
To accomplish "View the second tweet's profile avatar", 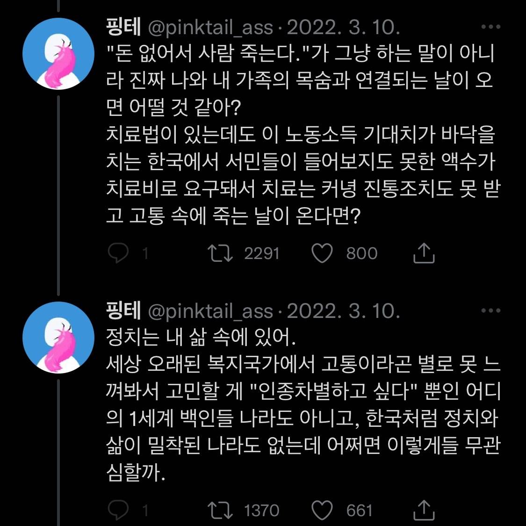I will click(58, 339).
